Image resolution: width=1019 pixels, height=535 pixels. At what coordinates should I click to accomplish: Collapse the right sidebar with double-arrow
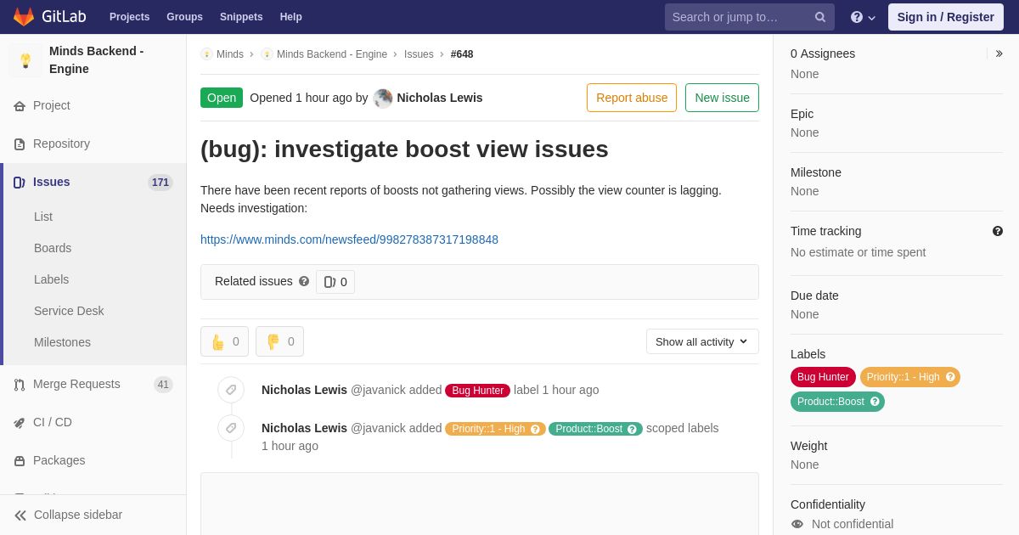(x=999, y=53)
